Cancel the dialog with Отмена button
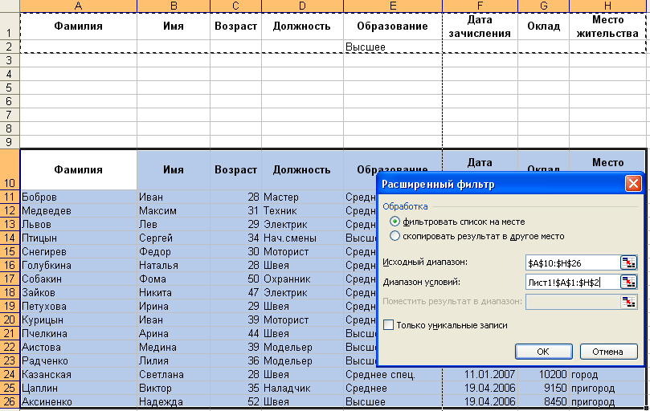 [608, 352]
